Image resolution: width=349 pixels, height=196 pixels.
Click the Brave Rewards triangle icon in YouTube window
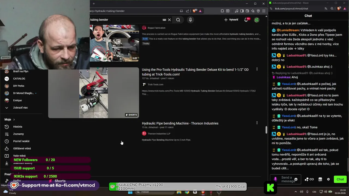point(200,11)
